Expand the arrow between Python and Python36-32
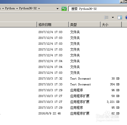 tap(17, 8)
